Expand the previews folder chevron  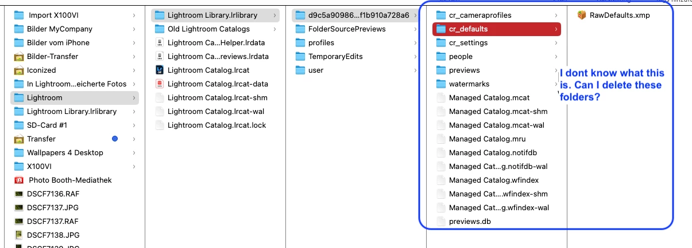click(x=556, y=70)
